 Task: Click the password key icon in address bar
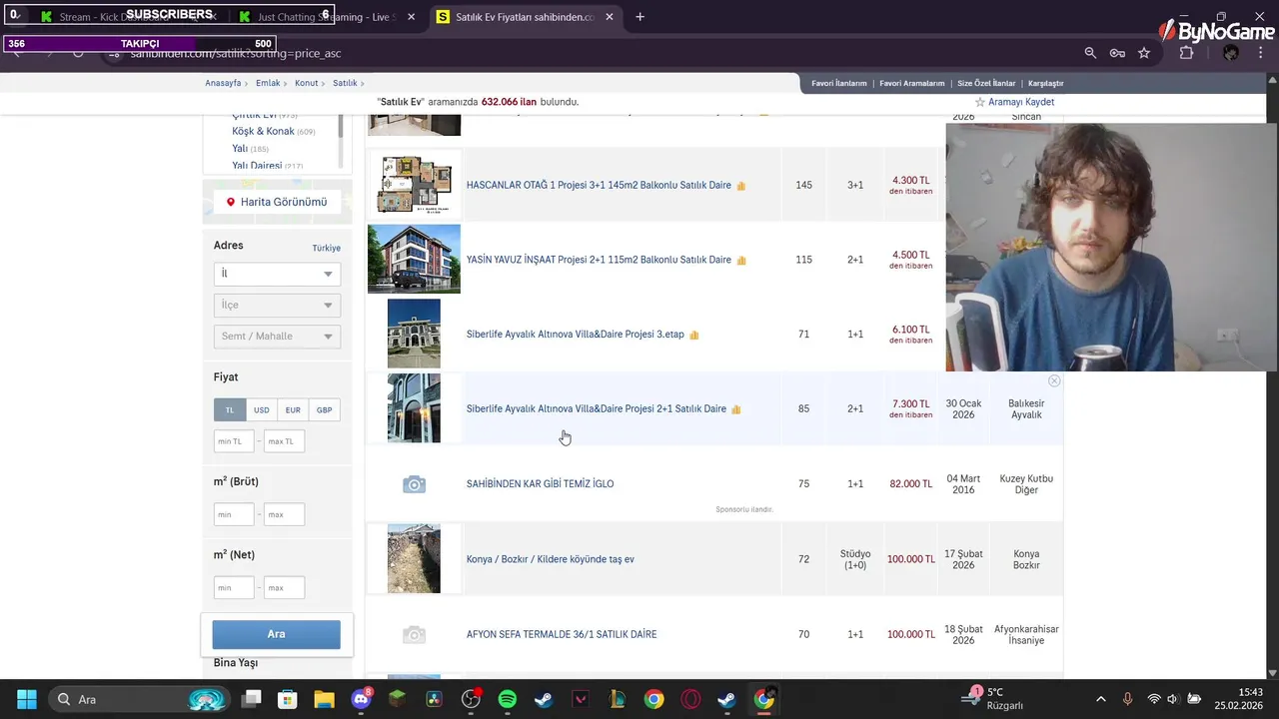coord(1117,53)
